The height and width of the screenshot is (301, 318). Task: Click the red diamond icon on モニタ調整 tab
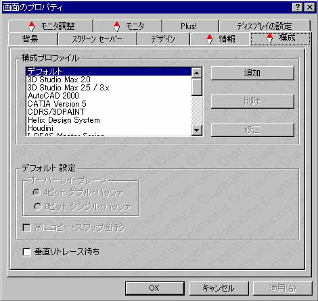32,26
